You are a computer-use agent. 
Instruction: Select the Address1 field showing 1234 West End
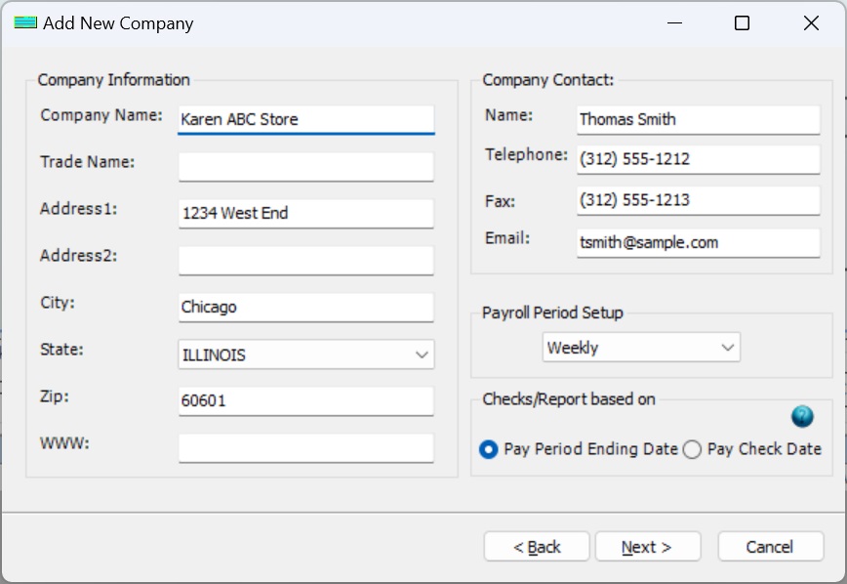click(x=304, y=213)
